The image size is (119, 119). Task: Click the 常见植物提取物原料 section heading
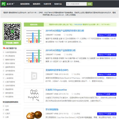coord(11,102)
